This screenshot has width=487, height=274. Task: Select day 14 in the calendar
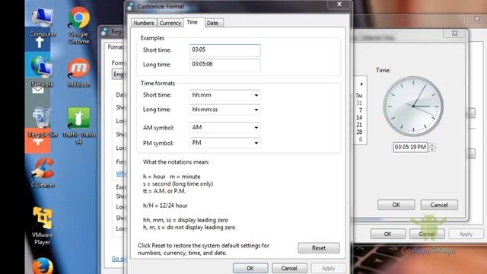coord(359,117)
